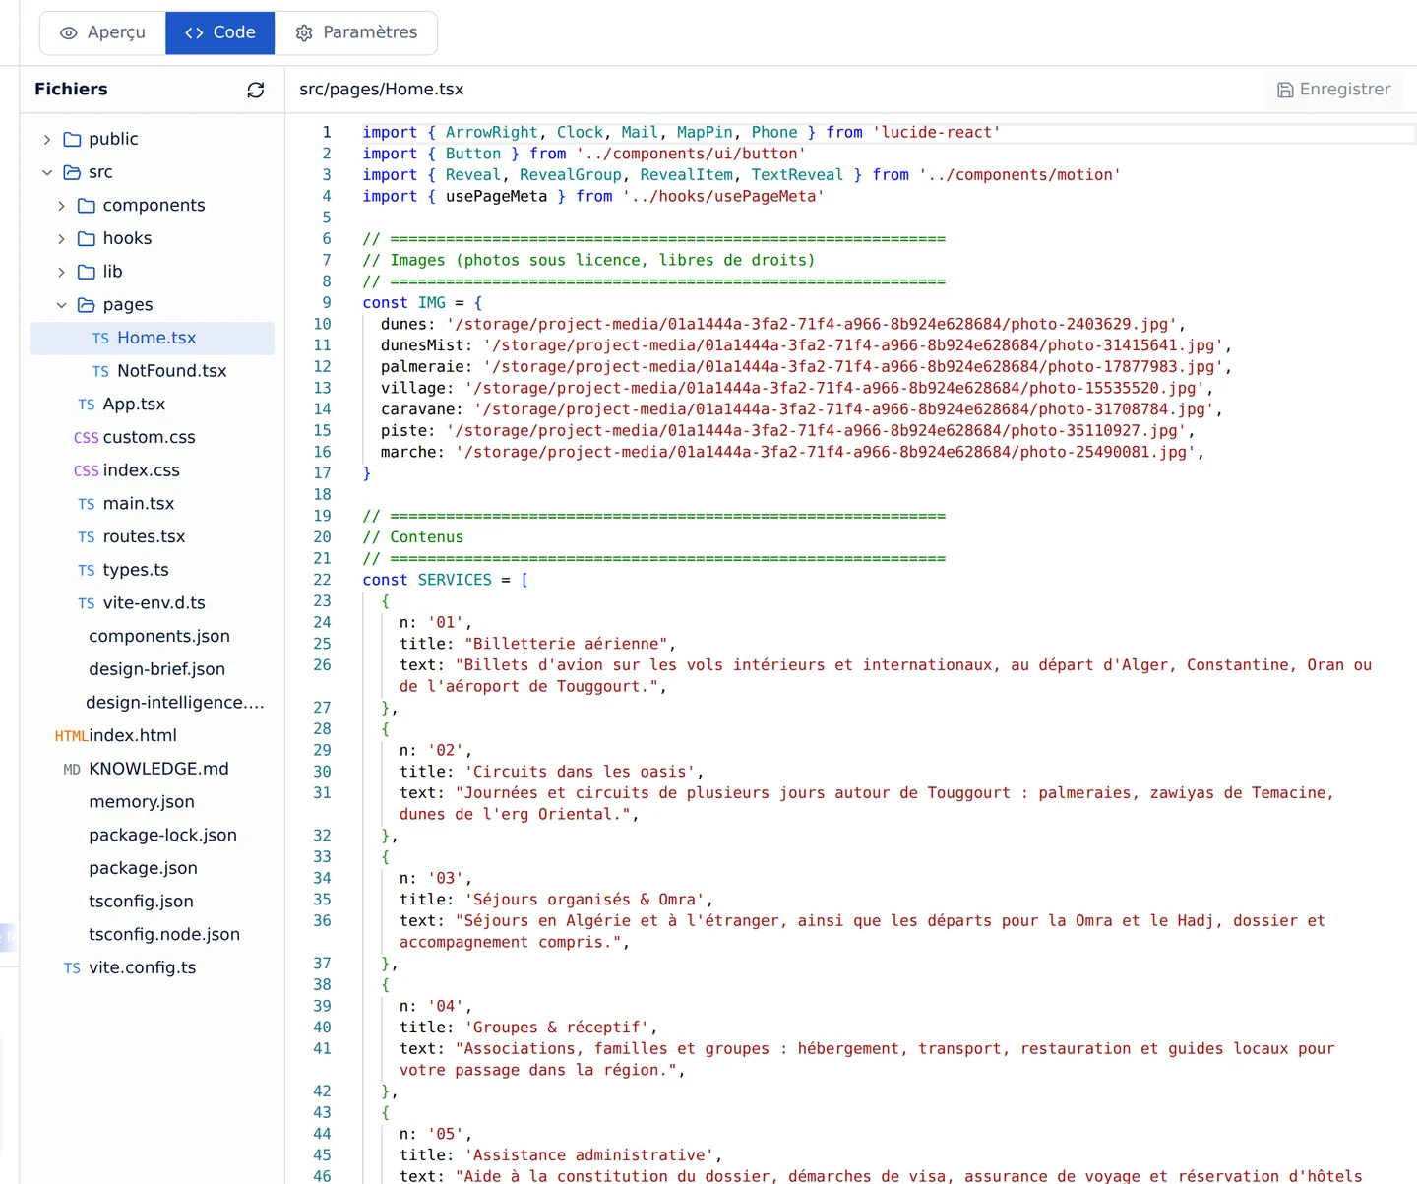
Task: Select tsconfig.node.json file
Action: (153, 935)
